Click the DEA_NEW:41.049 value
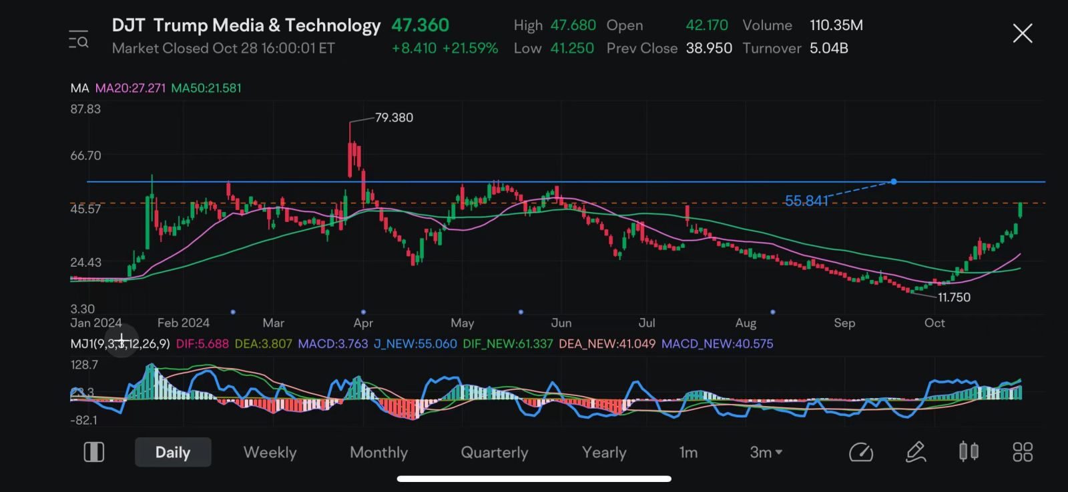Viewport: 1068px width, 492px height. tap(607, 344)
